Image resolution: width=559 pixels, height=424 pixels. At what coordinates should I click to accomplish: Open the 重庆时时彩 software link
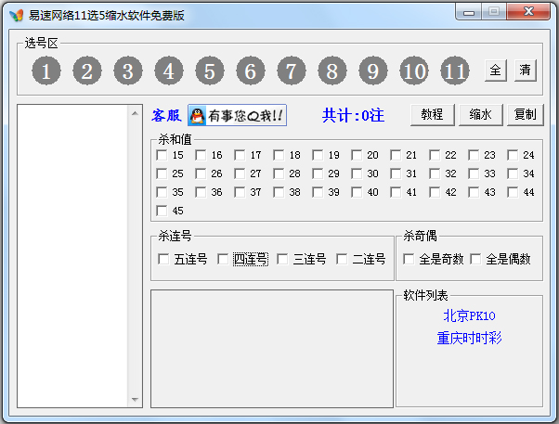pos(469,338)
